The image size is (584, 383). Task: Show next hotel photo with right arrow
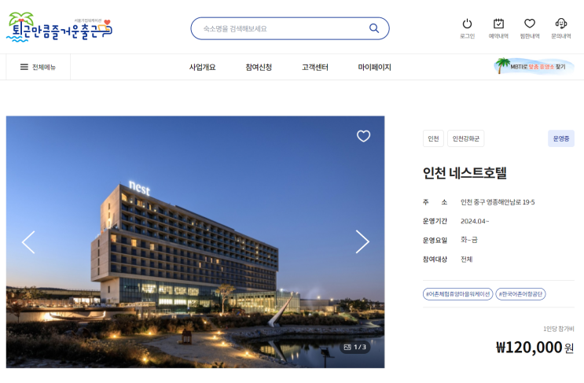click(362, 241)
